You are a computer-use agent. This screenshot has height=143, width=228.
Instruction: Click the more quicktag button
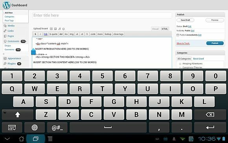tap(100, 34)
